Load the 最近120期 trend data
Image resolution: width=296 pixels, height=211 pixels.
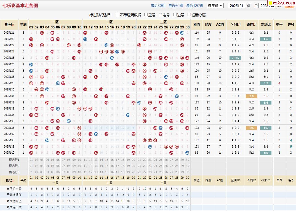(194, 6)
